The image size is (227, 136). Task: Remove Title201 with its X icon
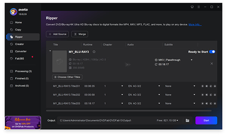215,86
